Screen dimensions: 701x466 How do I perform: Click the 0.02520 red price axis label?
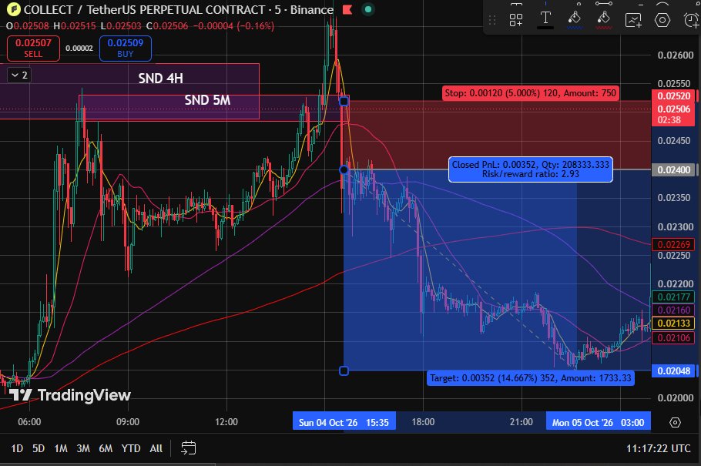click(x=673, y=96)
